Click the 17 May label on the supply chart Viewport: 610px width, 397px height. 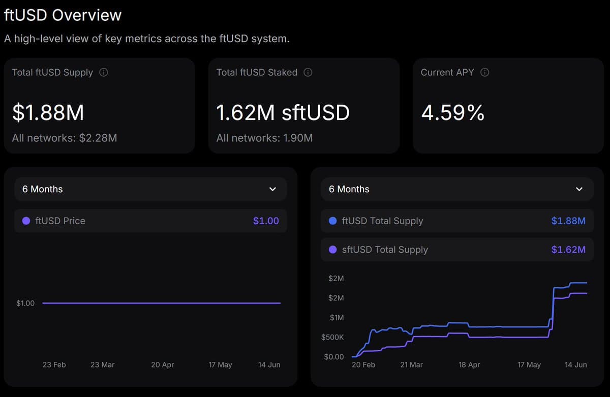tap(529, 365)
